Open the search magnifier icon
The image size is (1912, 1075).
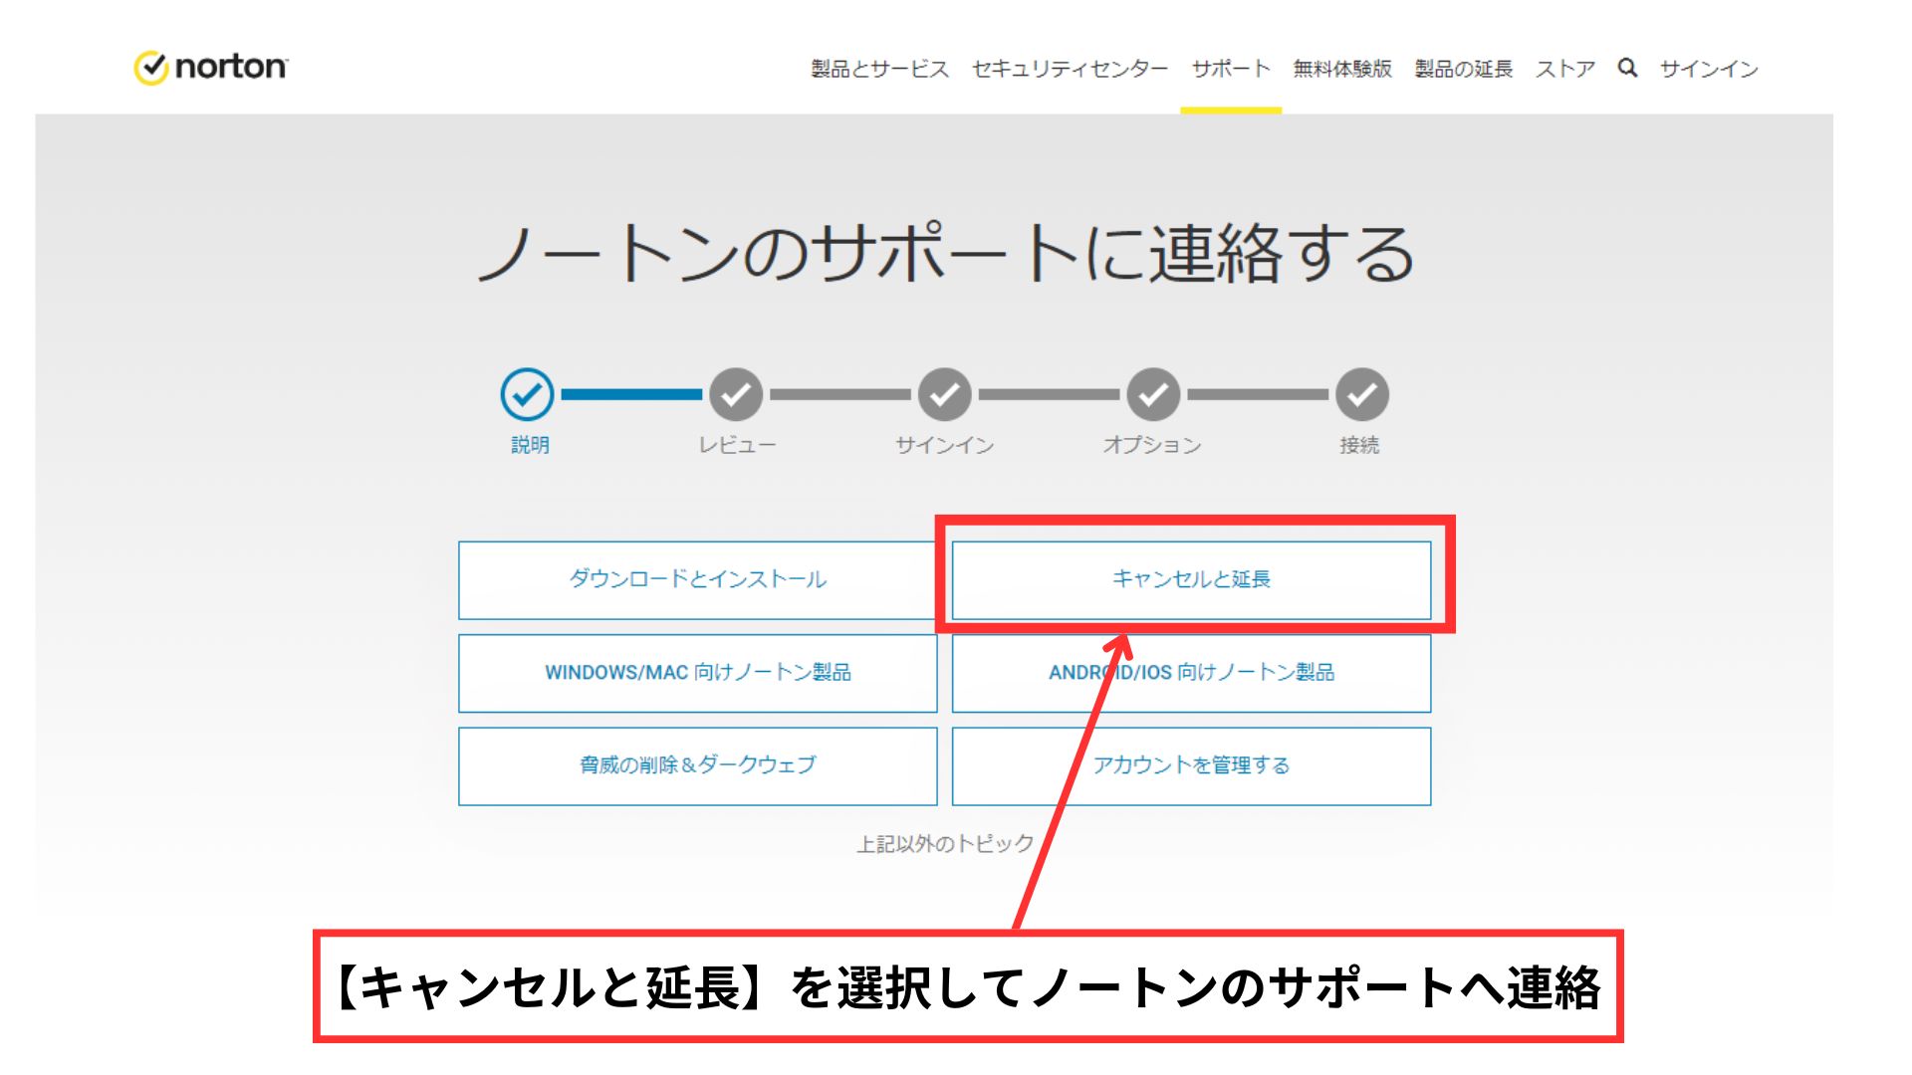tap(1627, 68)
